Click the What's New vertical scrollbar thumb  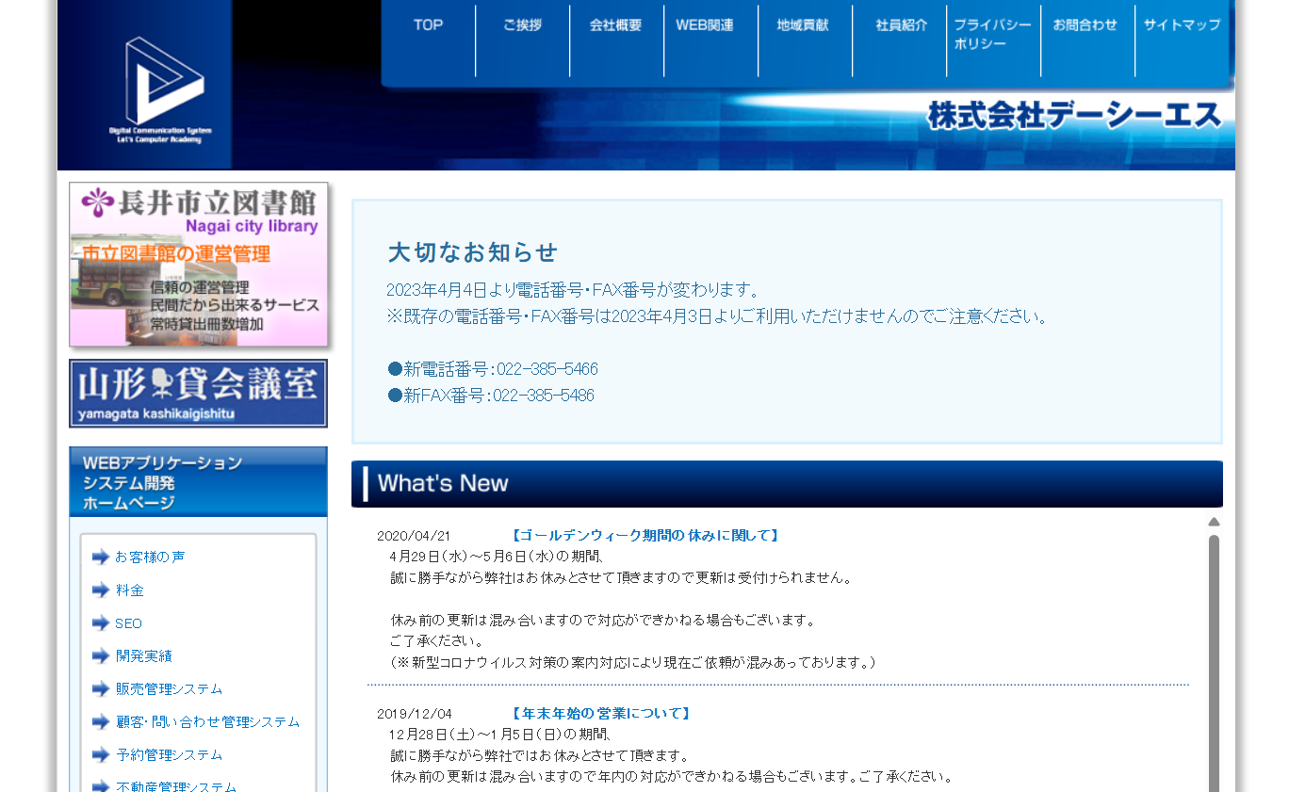(x=1214, y=663)
